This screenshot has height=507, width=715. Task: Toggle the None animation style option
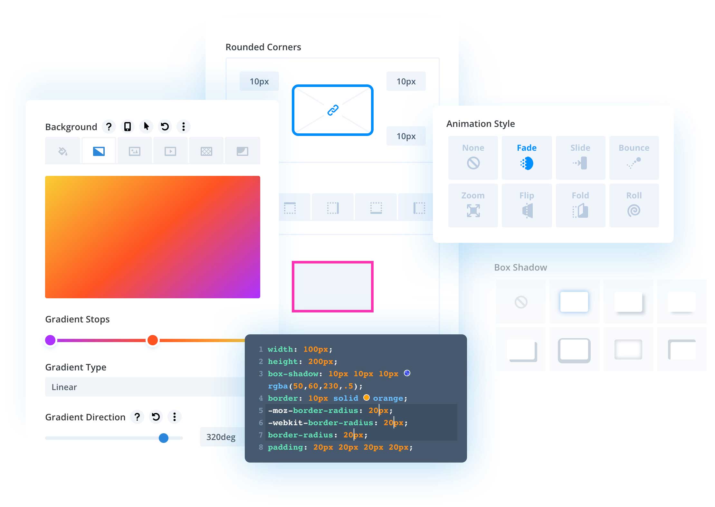point(473,156)
